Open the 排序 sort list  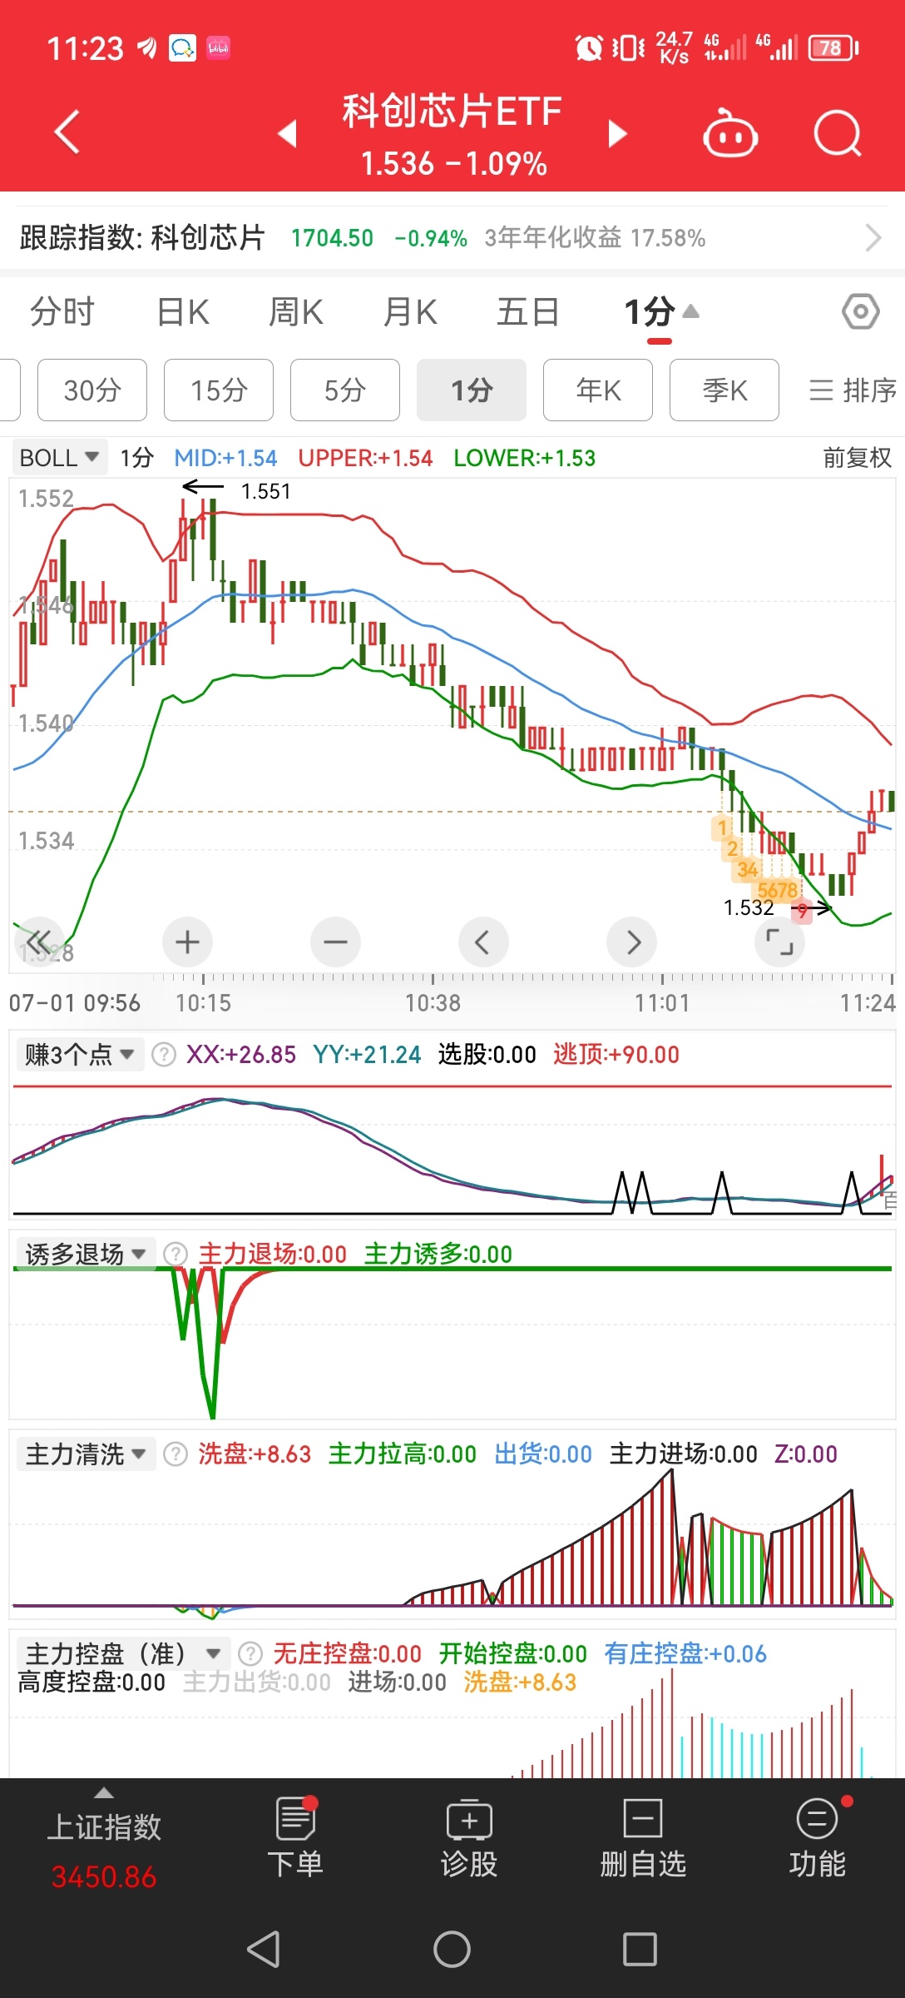853,390
